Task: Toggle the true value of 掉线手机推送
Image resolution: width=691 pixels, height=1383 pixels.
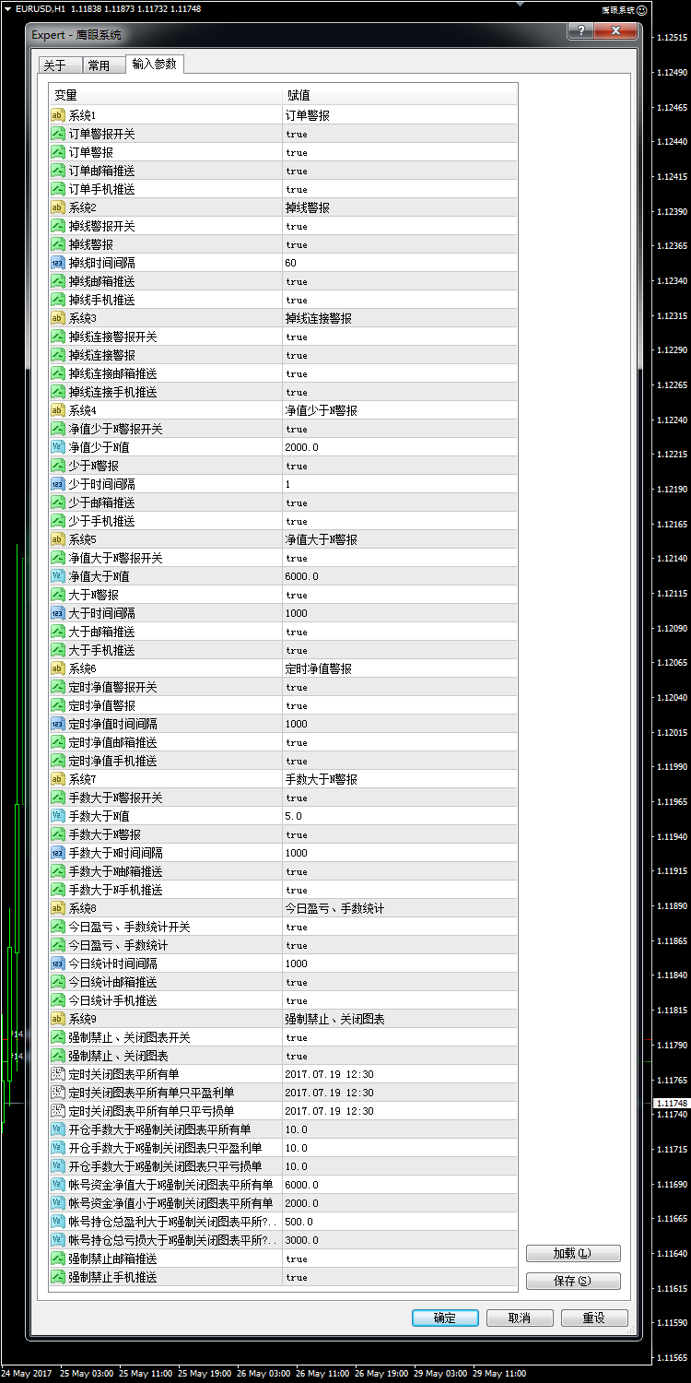Action: [297, 300]
